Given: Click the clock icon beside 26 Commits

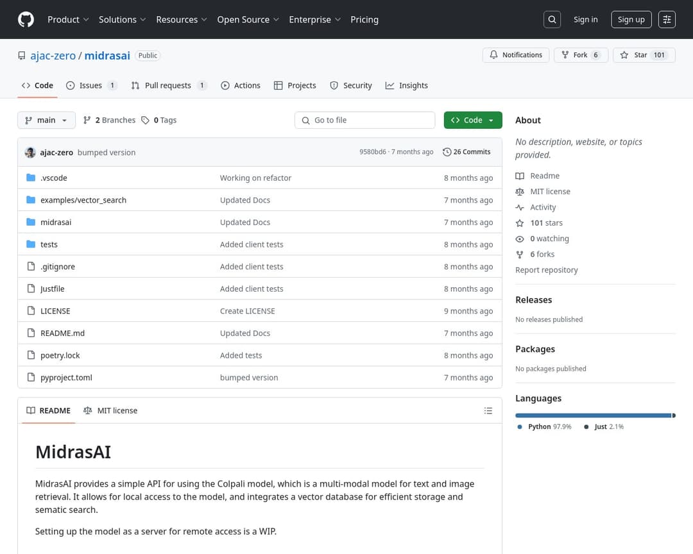Looking at the screenshot, I should pos(447,152).
